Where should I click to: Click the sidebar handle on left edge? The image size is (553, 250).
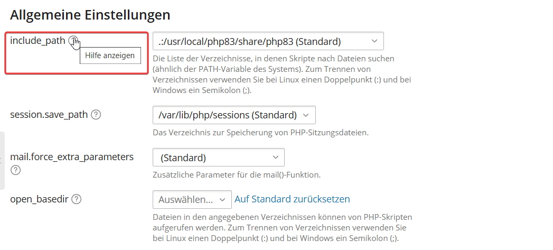[2, 161]
